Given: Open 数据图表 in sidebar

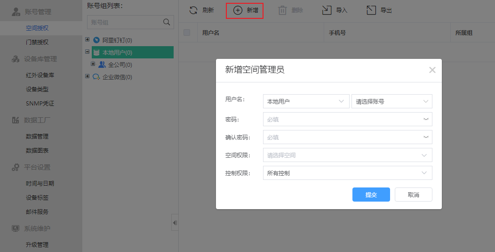Looking at the screenshot, I should (37, 151).
